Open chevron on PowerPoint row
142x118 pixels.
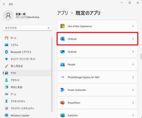(133, 103)
